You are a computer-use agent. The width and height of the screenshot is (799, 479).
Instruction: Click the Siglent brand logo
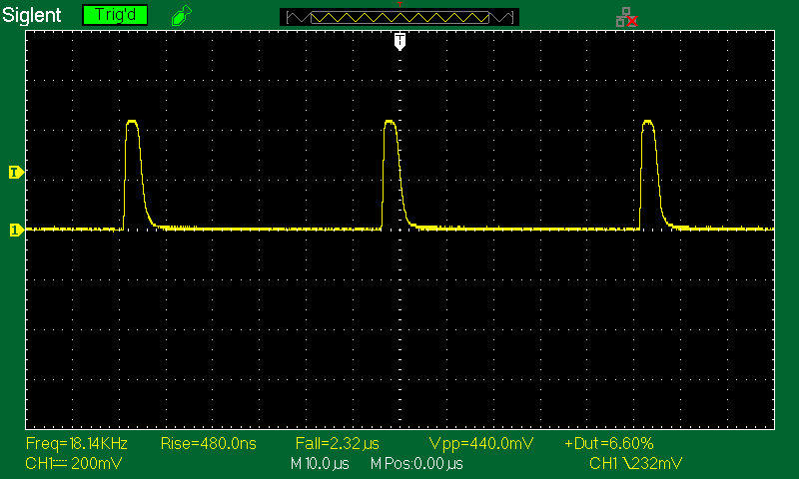click(x=32, y=15)
